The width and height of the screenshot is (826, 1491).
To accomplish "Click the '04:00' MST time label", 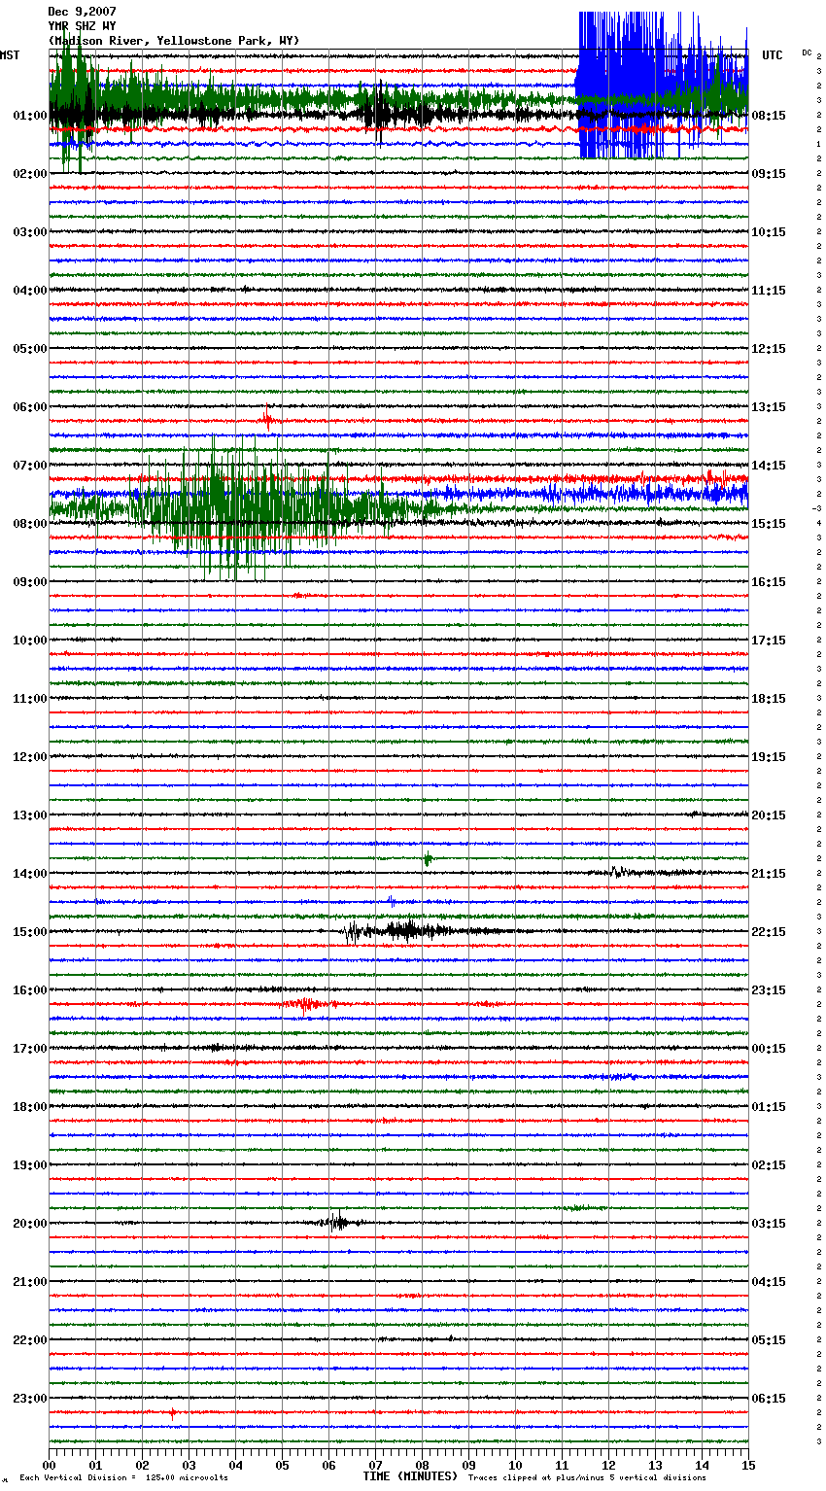I will pos(30,291).
